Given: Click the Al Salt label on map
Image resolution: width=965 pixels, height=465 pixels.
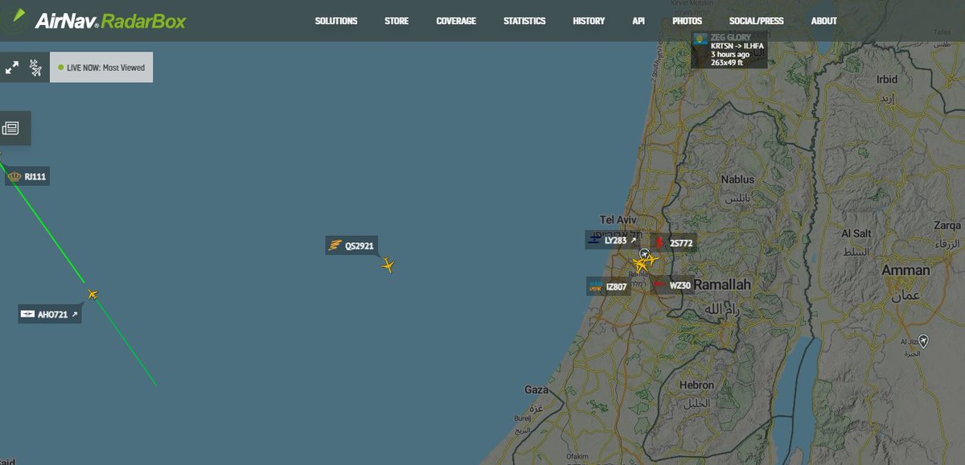Looking at the screenshot, I should pos(856,233).
